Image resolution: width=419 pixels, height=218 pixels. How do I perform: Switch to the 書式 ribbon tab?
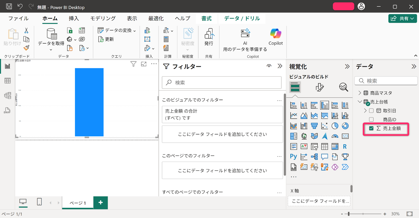point(206,18)
